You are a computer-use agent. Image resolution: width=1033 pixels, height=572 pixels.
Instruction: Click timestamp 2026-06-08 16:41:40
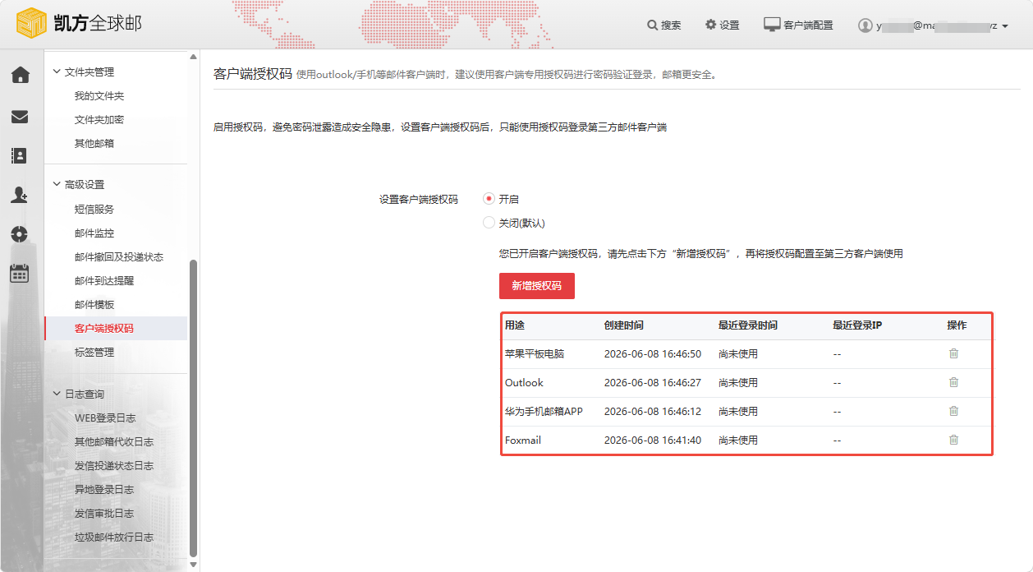click(653, 441)
